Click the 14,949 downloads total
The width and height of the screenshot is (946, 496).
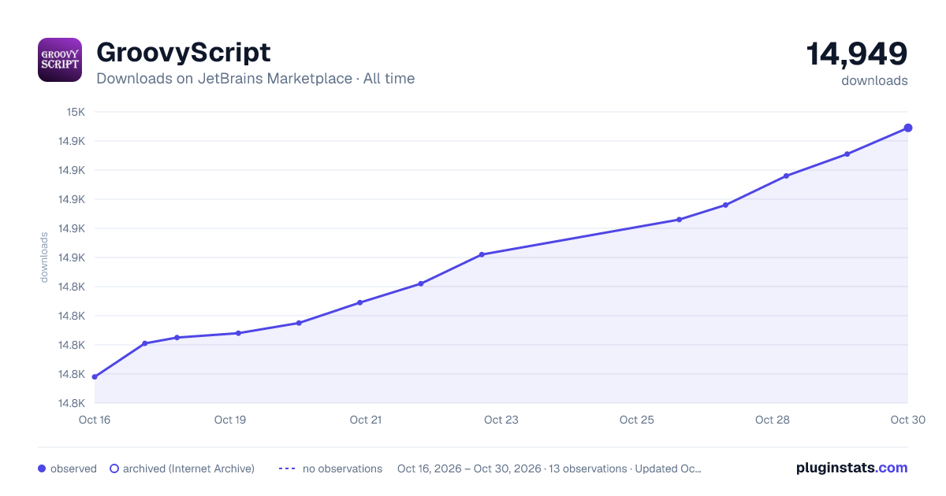857,54
